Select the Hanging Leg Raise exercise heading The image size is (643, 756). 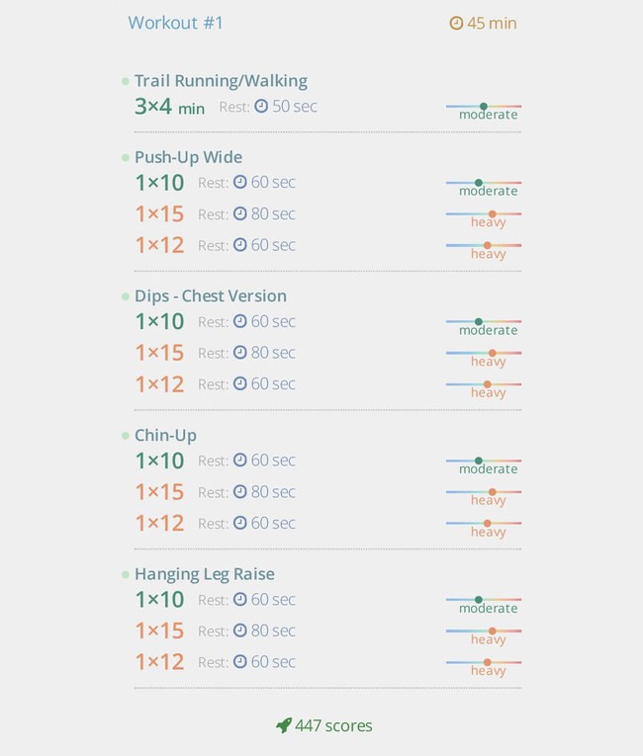coord(204,574)
